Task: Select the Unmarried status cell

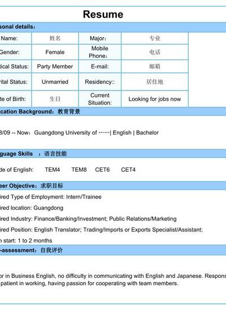Action: 55,81
